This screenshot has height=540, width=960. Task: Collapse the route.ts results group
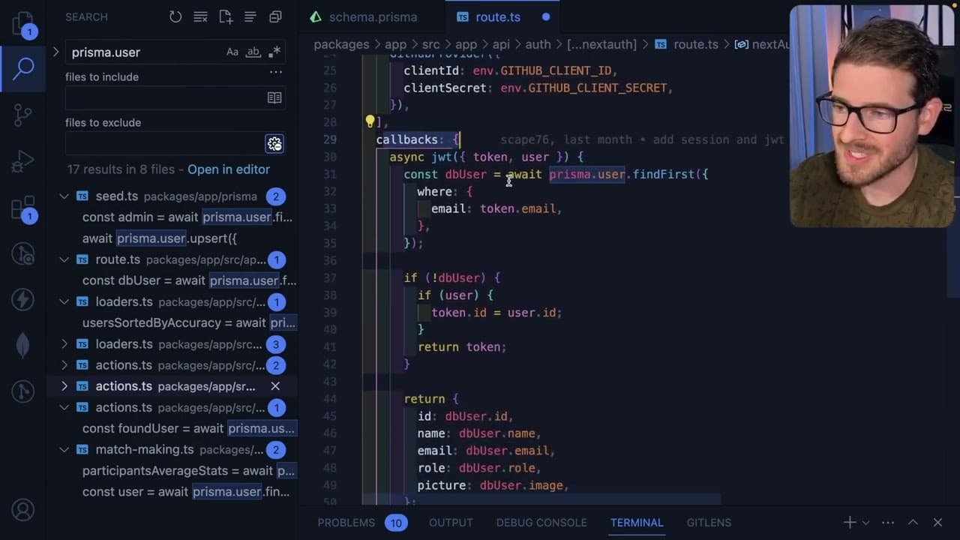tap(64, 259)
